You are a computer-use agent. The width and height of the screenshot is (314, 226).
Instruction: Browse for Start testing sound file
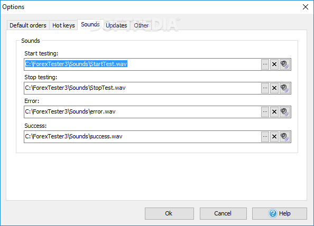click(265, 64)
